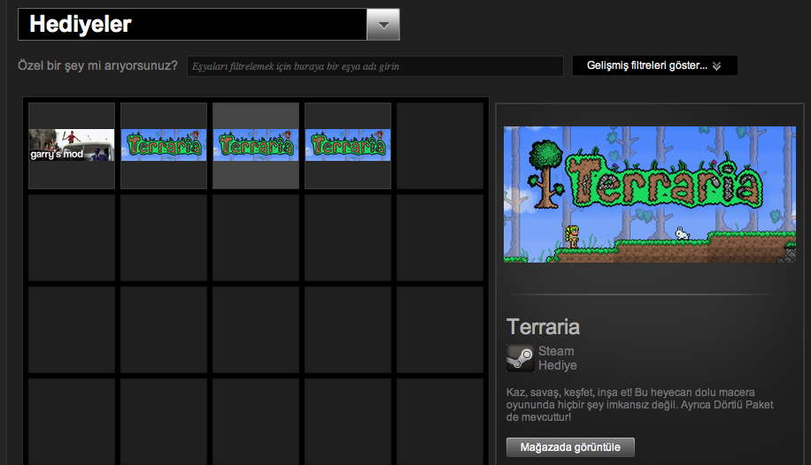The width and height of the screenshot is (811, 465).
Task: Click the Hediyeler heading text
Action: pos(81,24)
